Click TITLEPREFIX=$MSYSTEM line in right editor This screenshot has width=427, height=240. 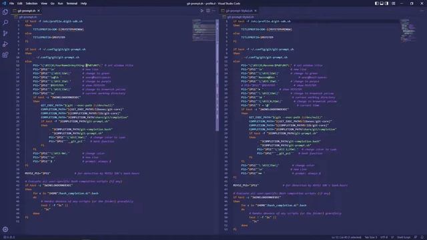click(257, 37)
